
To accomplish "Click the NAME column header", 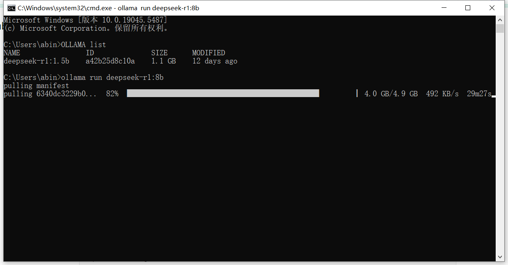I will [x=12, y=53].
